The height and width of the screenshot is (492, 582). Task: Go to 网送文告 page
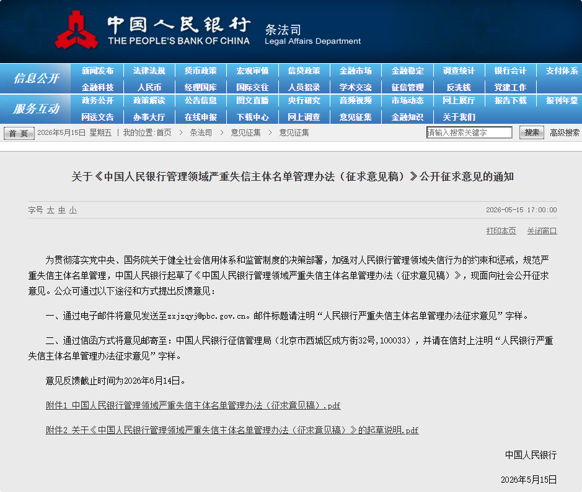coord(97,117)
